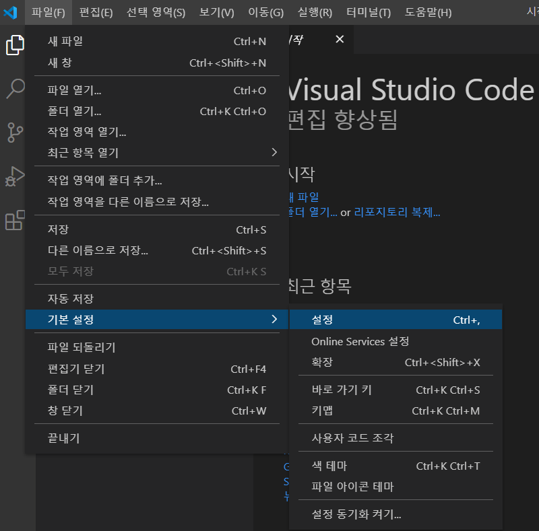Image resolution: width=539 pixels, height=531 pixels.
Task: Choose 작업 영역에 폴더 추가...
Action: tap(157, 180)
